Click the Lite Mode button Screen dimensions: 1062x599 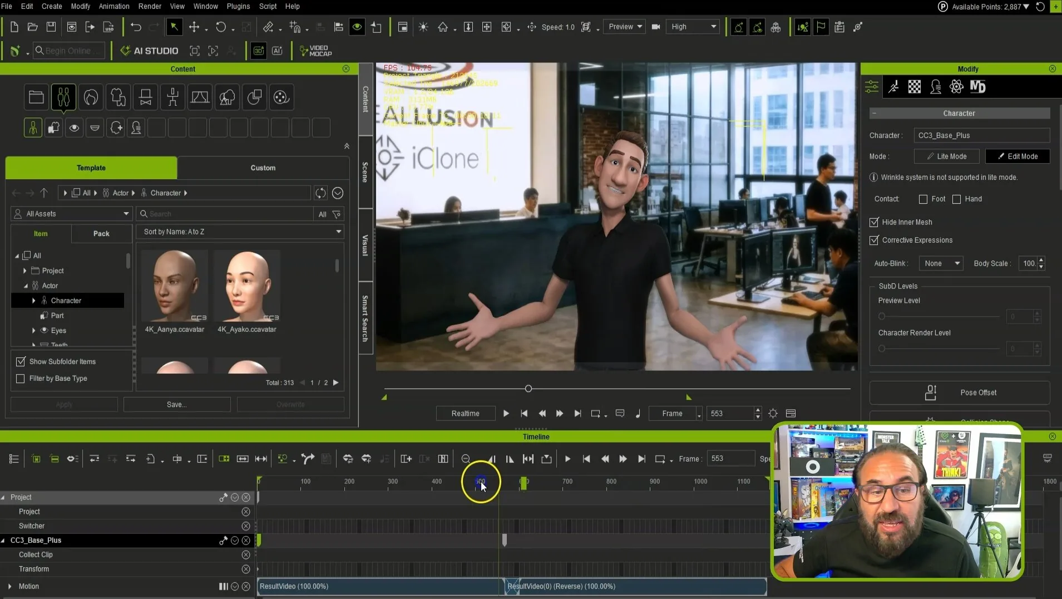click(x=946, y=156)
